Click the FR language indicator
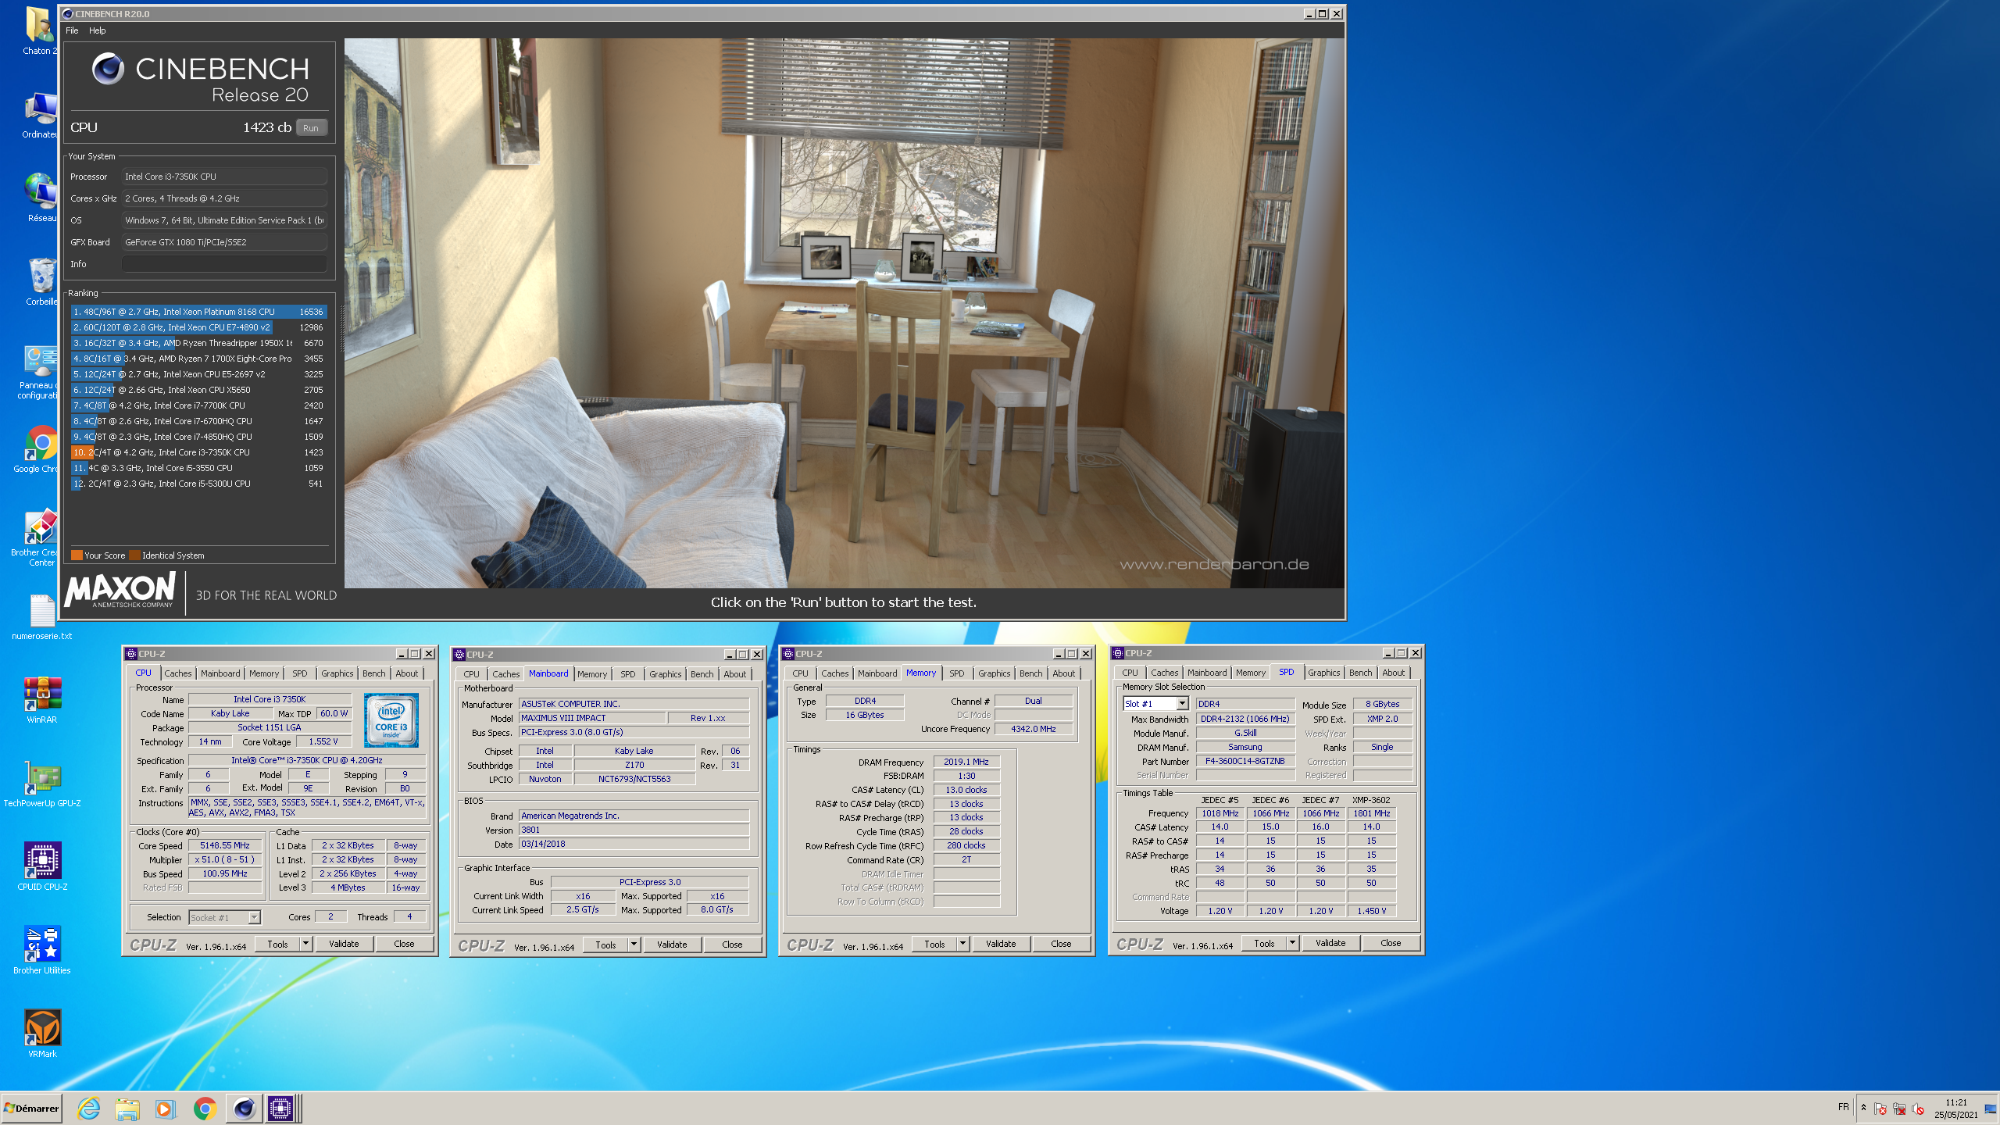The width and height of the screenshot is (2000, 1125). [1844, 1107]
